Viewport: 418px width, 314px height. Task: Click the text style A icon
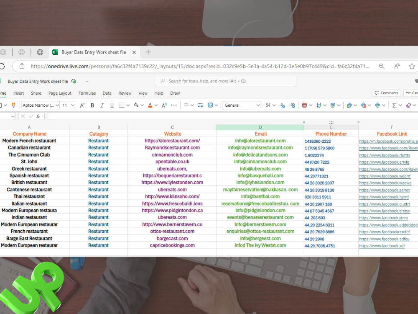pos(164,105)
